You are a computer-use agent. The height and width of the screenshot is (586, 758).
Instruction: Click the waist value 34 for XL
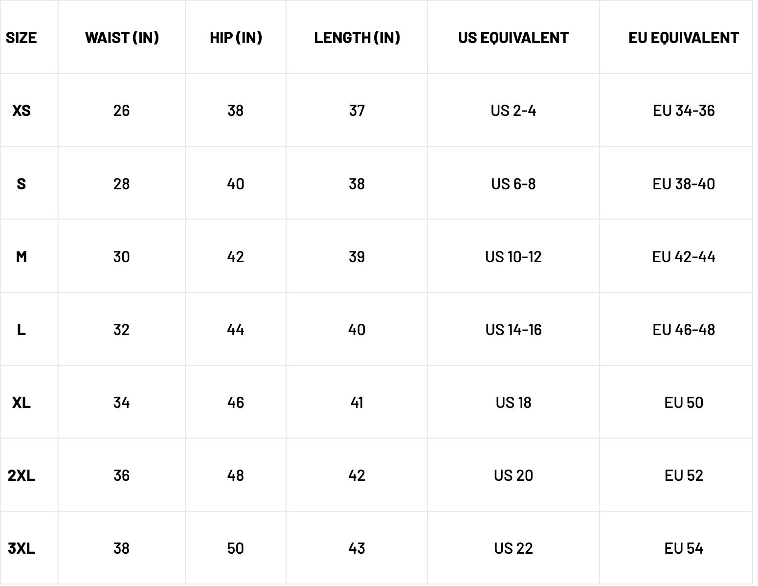coord(121,403)
